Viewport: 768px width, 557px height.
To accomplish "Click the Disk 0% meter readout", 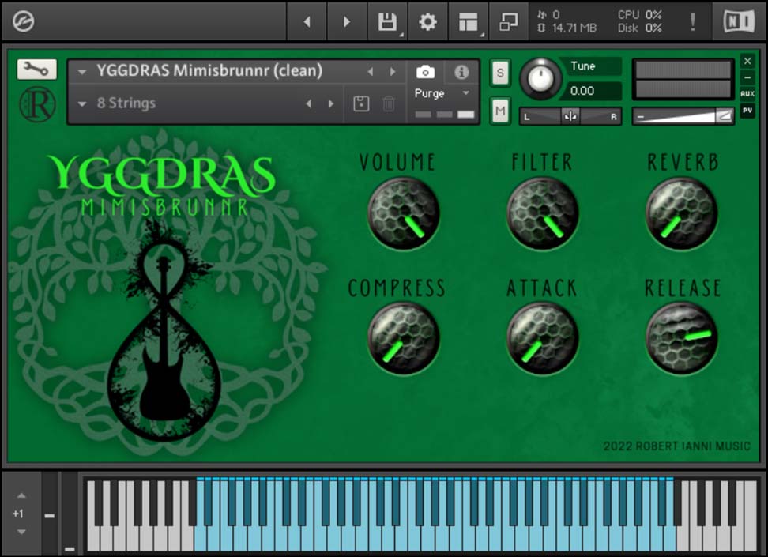I will tap(640, 28).
